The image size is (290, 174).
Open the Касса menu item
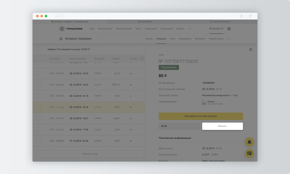pyautogui.click(x=138, y=29)
